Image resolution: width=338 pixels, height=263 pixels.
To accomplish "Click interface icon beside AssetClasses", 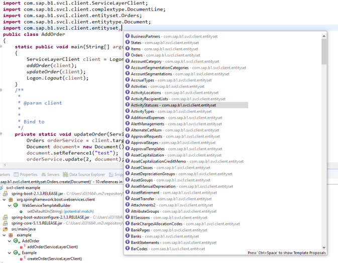I will [128, 167].
